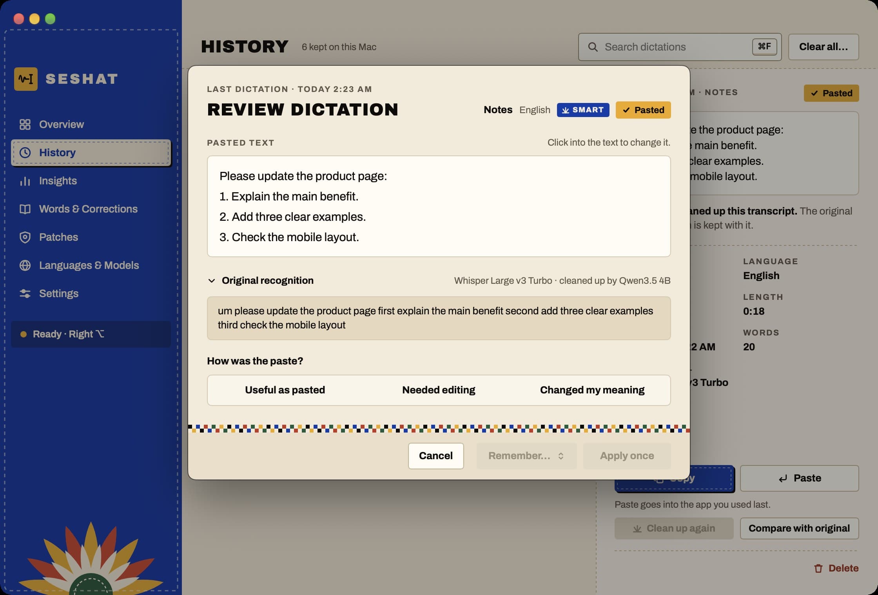The height and width of the screenshot is (595, 878).
Task: Open Settings from the sidebar
Action: click(x=91, y=294)
